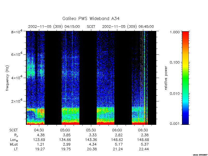Click the spectrogram data segment ending near 06:00
Screen dimensions: 208x156
pyautogui.click(x=106, y=78)
